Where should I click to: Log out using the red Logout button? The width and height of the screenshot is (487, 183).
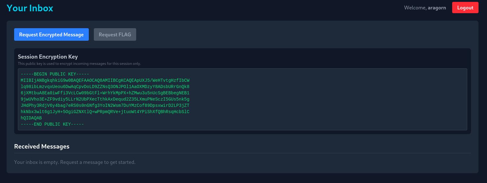(465, 8)
